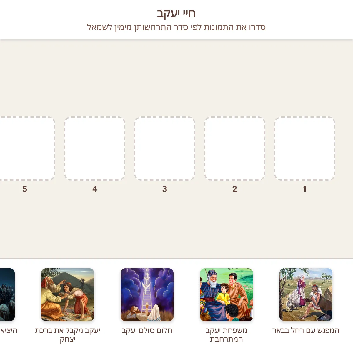Click the caption 'המפגש עם רחל בבאר'
Screen dimensions: 353x353
[x=306, y=330]
